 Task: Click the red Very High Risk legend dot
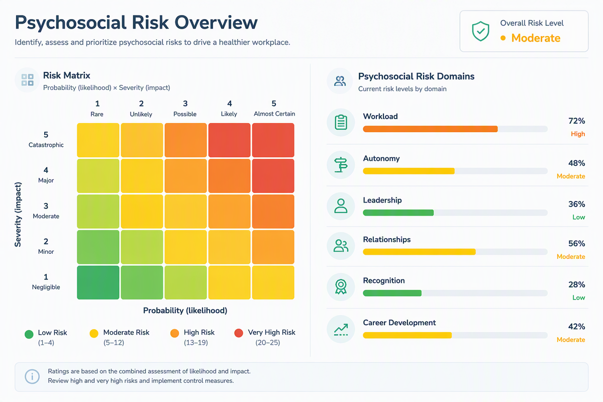tap(239, 333)
